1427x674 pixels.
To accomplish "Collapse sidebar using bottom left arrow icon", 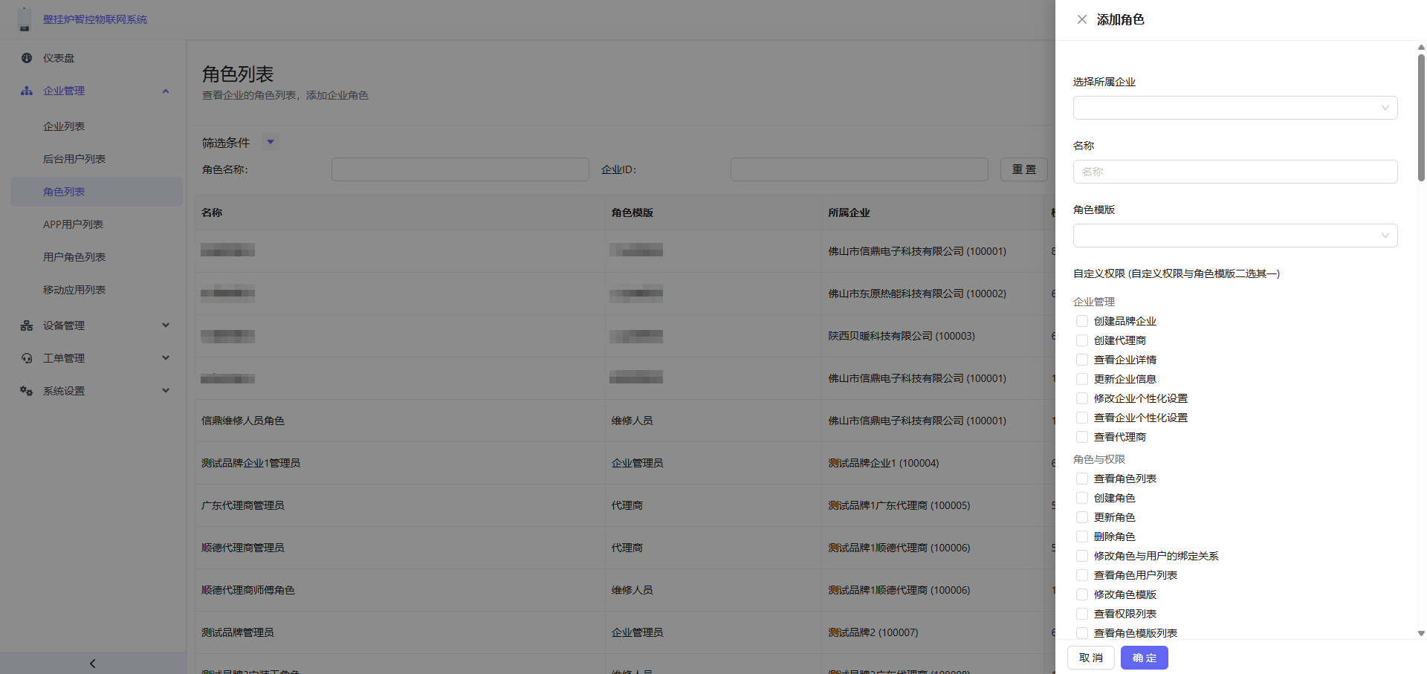I will (x=92, y=663).
